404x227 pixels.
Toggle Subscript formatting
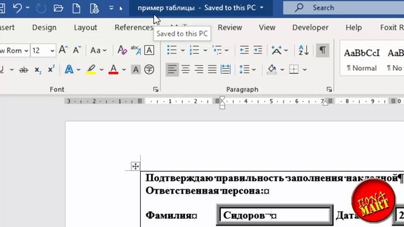tap(38, 70)
